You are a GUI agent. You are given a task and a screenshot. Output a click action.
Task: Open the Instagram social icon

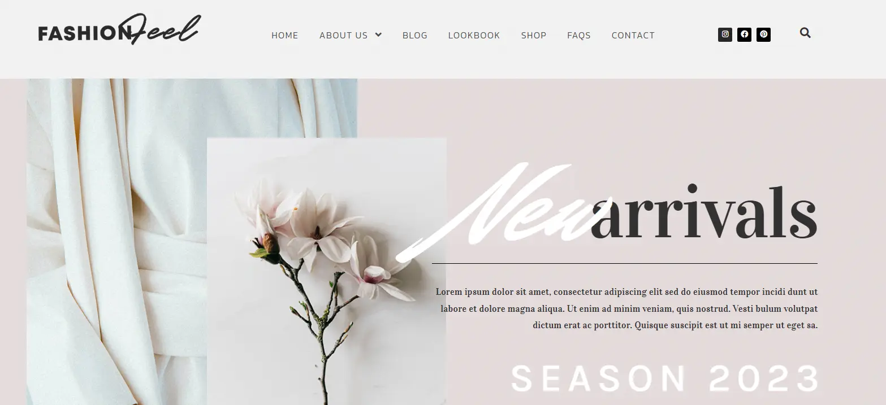point(725,34)
